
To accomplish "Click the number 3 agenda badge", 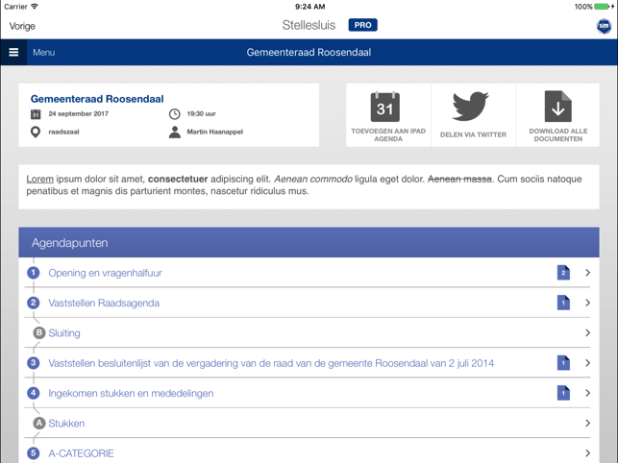I will coord(33,363).
